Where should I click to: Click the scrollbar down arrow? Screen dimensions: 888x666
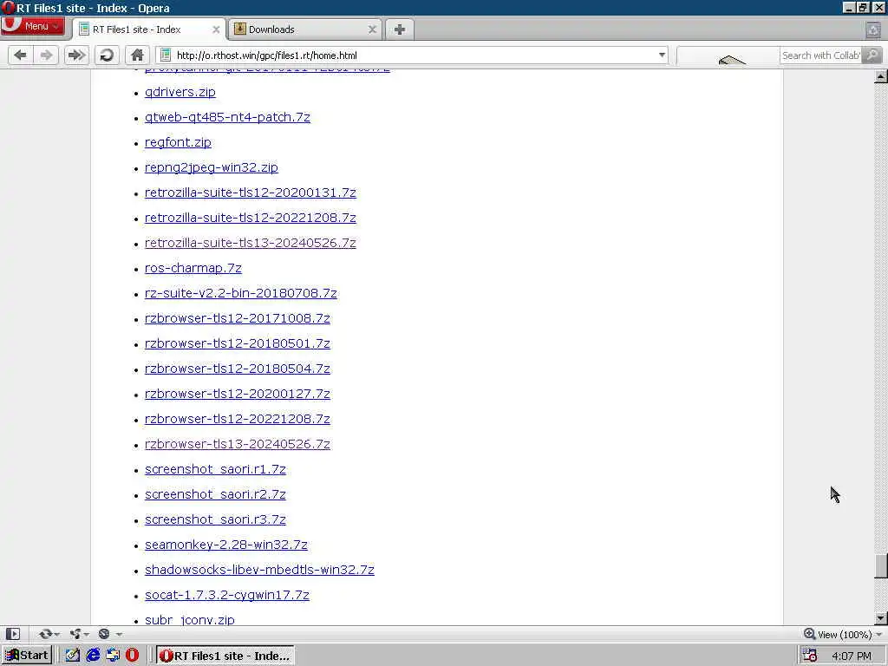[881, 617]
